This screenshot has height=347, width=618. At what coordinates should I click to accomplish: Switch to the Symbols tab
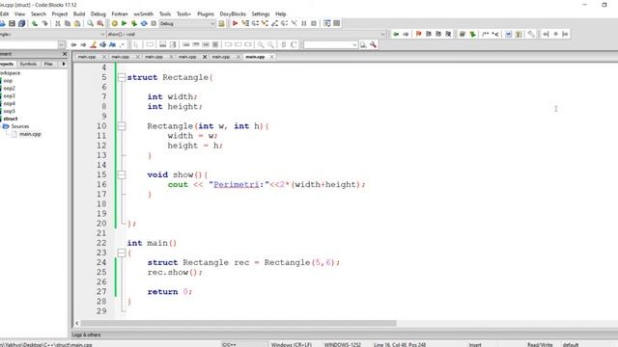(x=28, y=64)
